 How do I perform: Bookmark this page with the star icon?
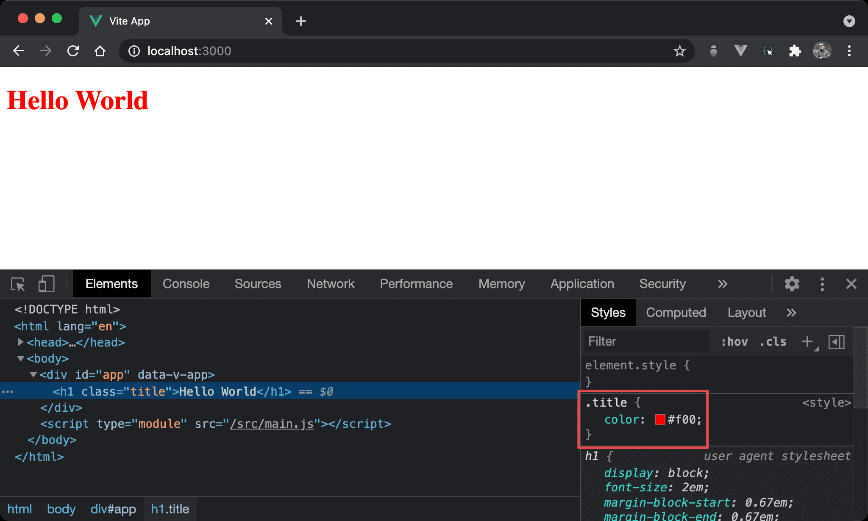coord(679,51)
